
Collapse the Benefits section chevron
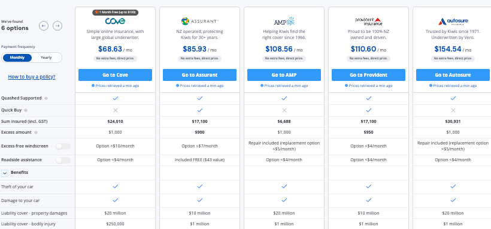[5, 173]
